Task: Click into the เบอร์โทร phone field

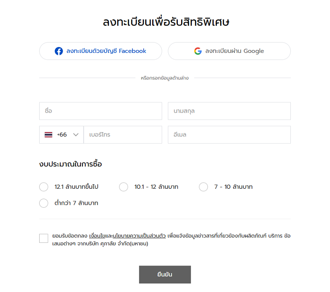Action: (123, 135)
